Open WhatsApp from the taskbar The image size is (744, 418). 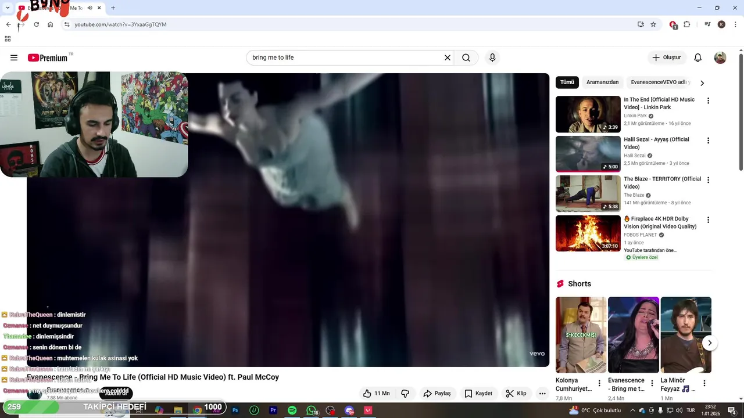click(312, 410)
